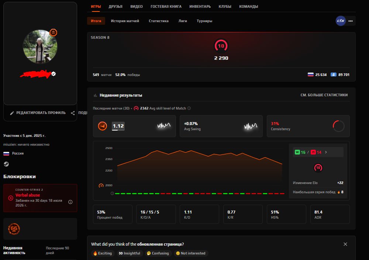Click the 16 / 15 / 5 K/D/A card
This screenshot has height=260, width=369.
pyautogui.click(x=156, y=214)
